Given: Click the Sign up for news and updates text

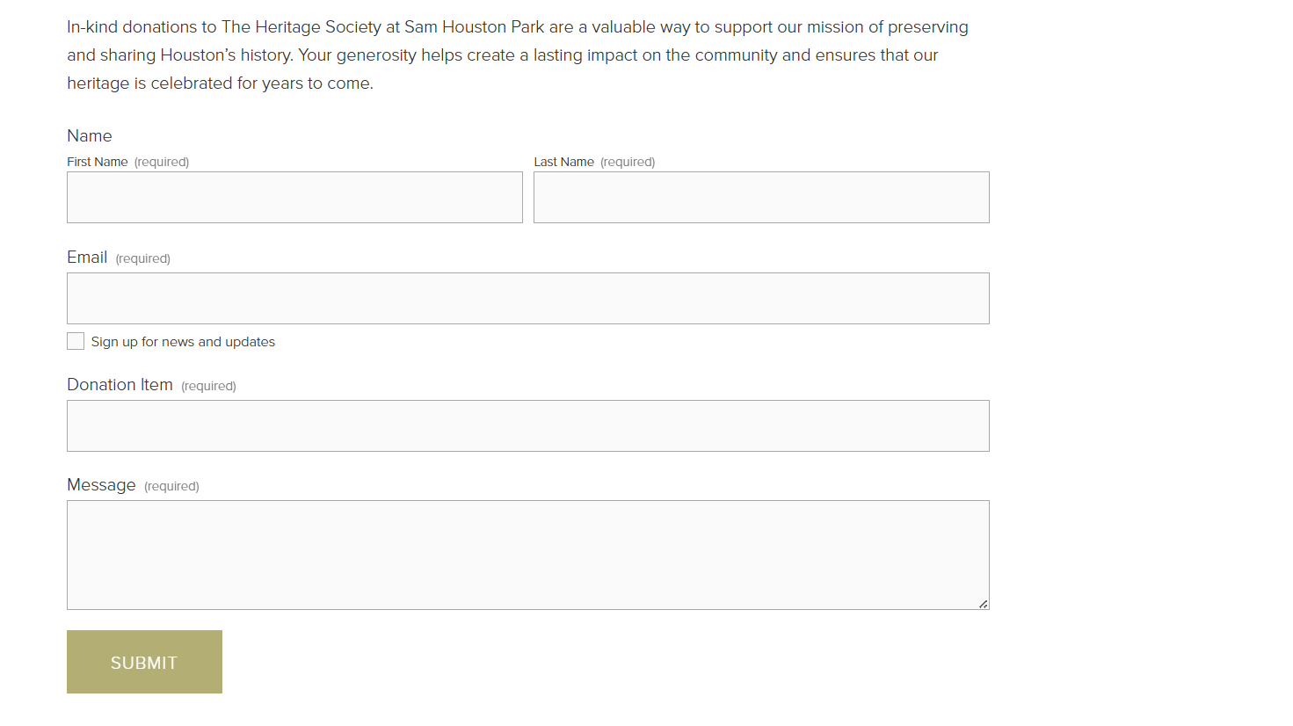Looking at the screenshot, I should point(184,341).
